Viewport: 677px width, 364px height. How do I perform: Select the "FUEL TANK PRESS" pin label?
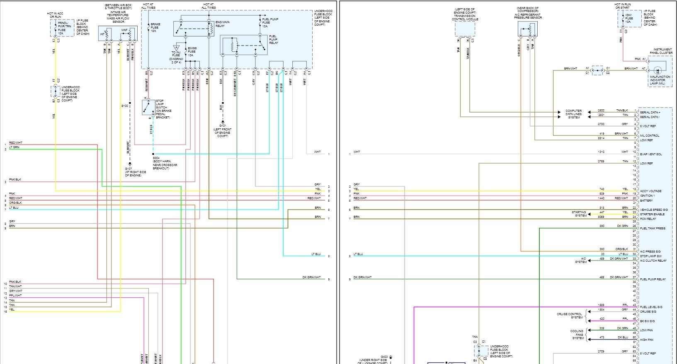tap(653, 228)
